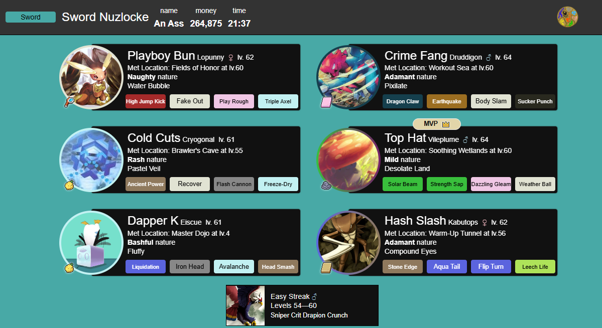The height and width of the screenshot is (328, 602).
Task: Select the Freeze-Dry move
Action: (x=278, y=184)
